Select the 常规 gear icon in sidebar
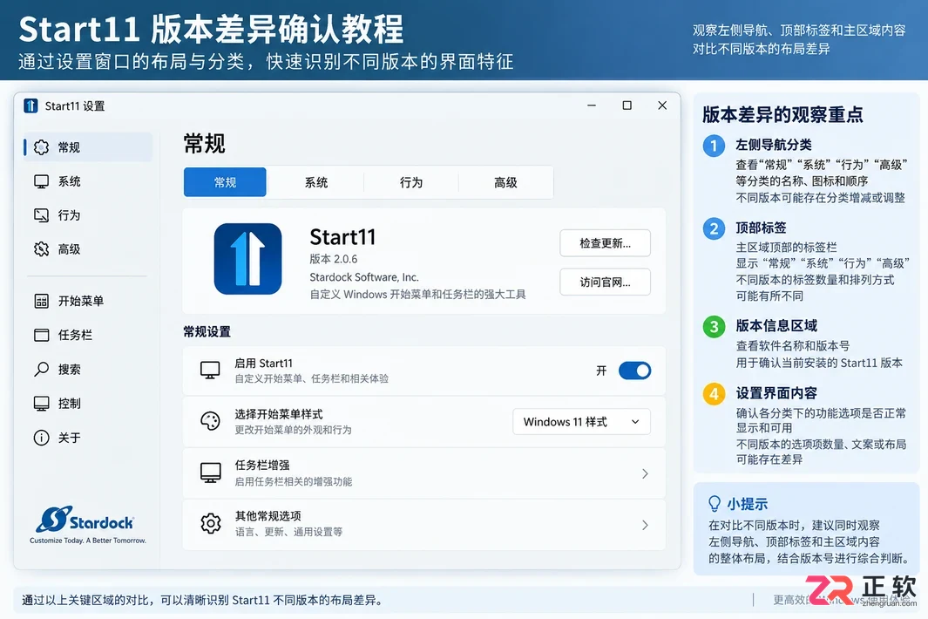The width and height of the screenshot is (928, 619). 42,146
